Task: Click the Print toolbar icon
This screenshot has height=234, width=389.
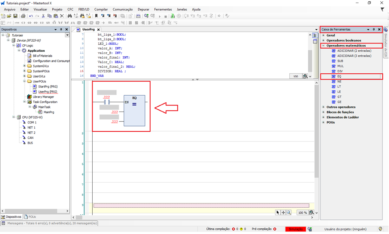Action: [23, 16]
